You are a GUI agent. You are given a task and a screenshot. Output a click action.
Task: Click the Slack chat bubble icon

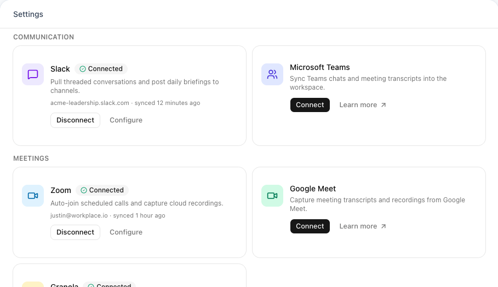pos(33,74)
